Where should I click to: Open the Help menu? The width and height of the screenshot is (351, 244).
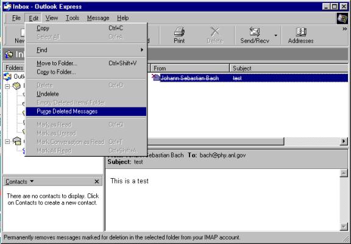[122, 18]
